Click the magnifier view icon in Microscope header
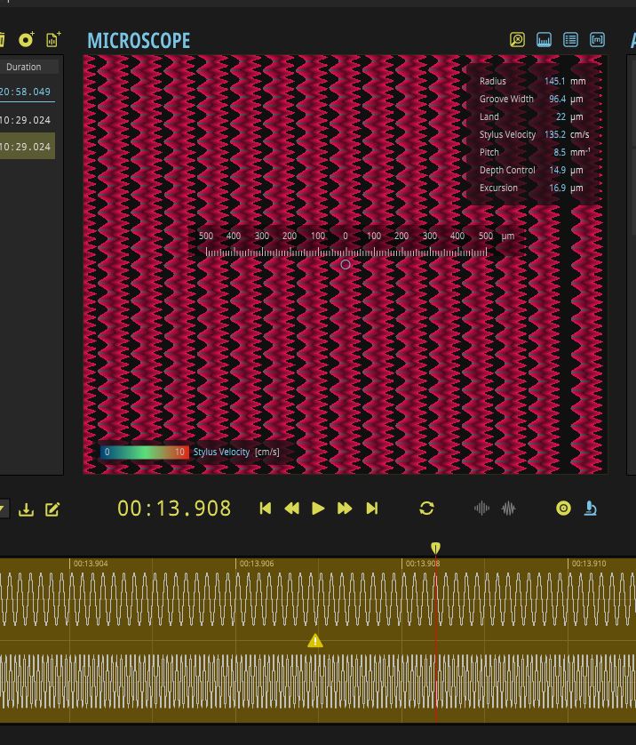 click(518, 40)
